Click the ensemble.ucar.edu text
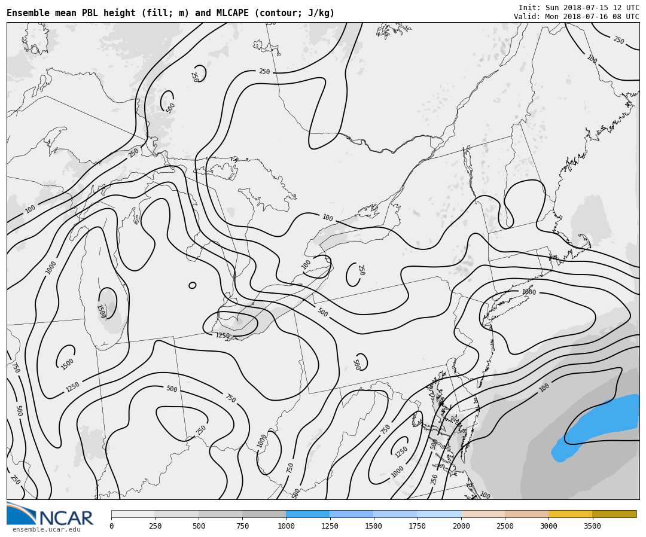The image size is (646, 537). tap(46, 530)
